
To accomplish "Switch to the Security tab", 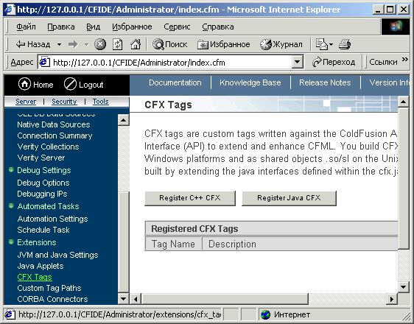I will 64,102.
